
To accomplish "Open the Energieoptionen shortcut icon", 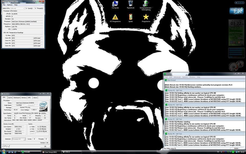I will coord(146,5).
